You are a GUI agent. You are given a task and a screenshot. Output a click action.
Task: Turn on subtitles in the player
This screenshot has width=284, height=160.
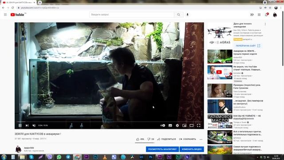[170, 125]
